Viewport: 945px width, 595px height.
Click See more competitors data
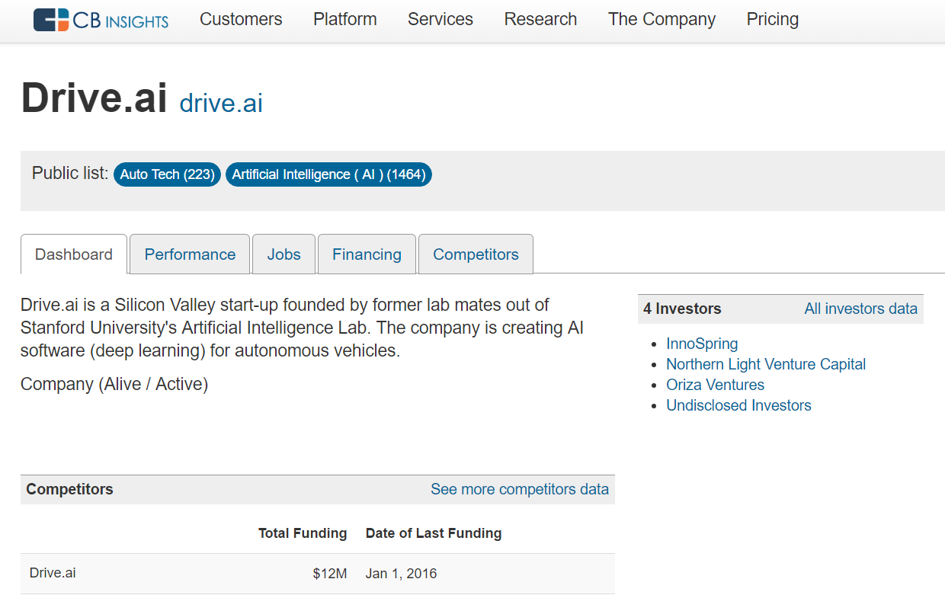click(x=520, y=489)
